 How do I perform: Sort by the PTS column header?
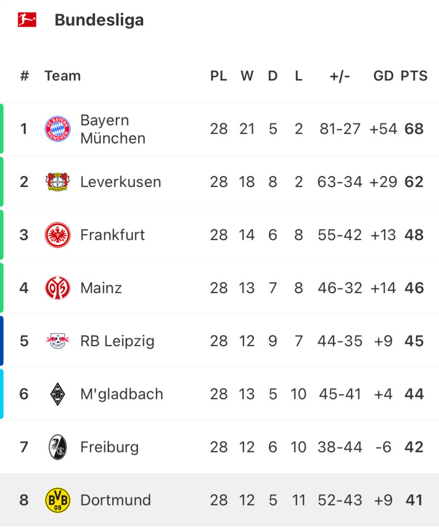[414, 76]
